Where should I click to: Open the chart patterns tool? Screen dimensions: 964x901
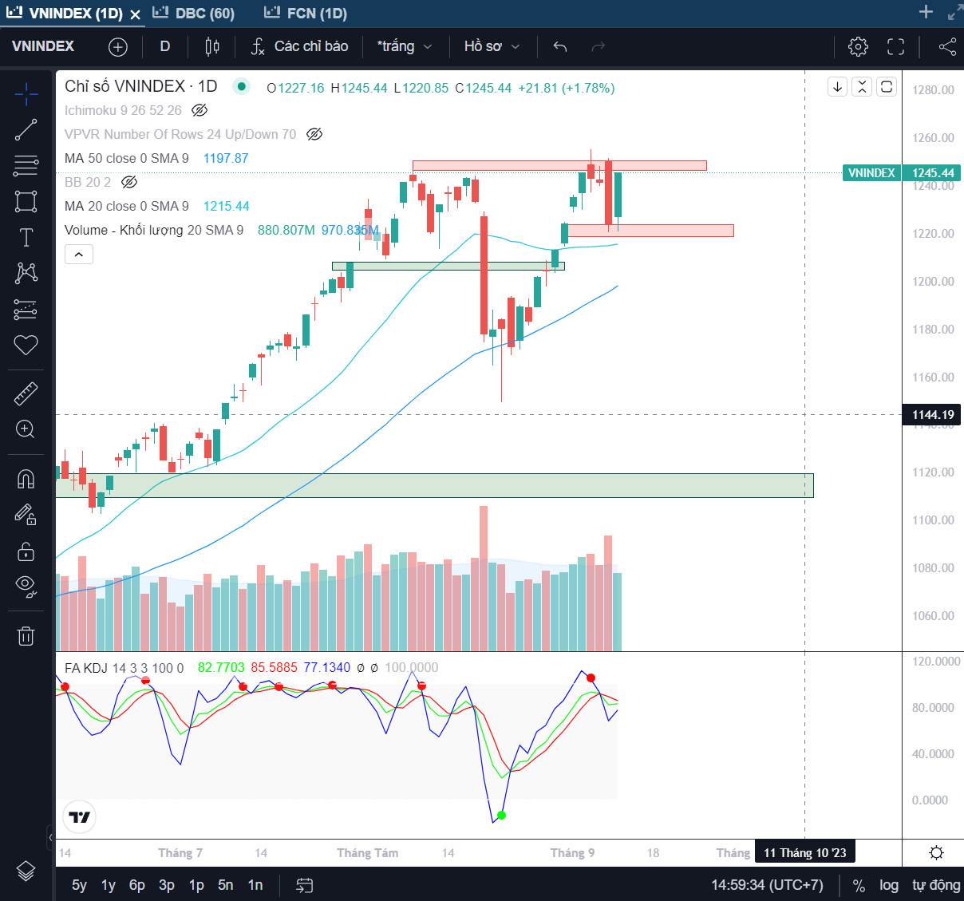(26, 273)
